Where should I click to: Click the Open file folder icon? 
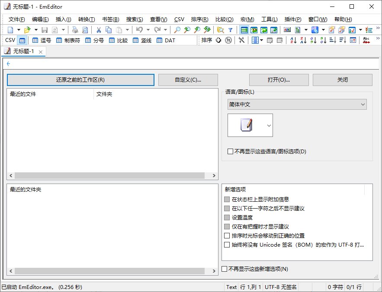click(27, 30)
